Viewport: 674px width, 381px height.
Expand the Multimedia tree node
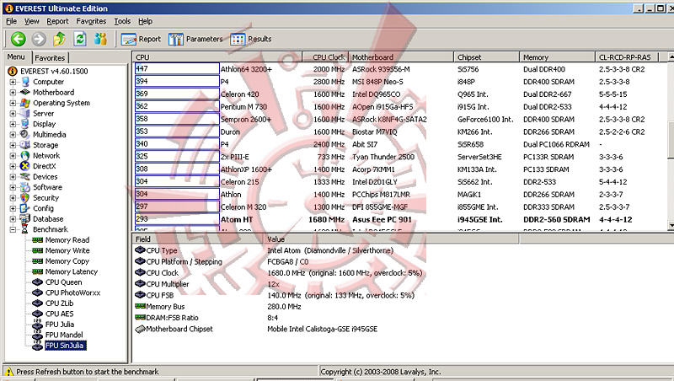point(13,135)
